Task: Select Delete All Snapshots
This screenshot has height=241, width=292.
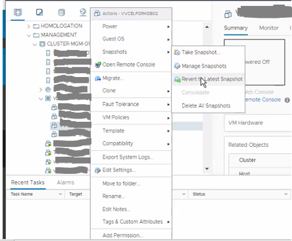Action: pyautogui.click(x=208, y=106)
